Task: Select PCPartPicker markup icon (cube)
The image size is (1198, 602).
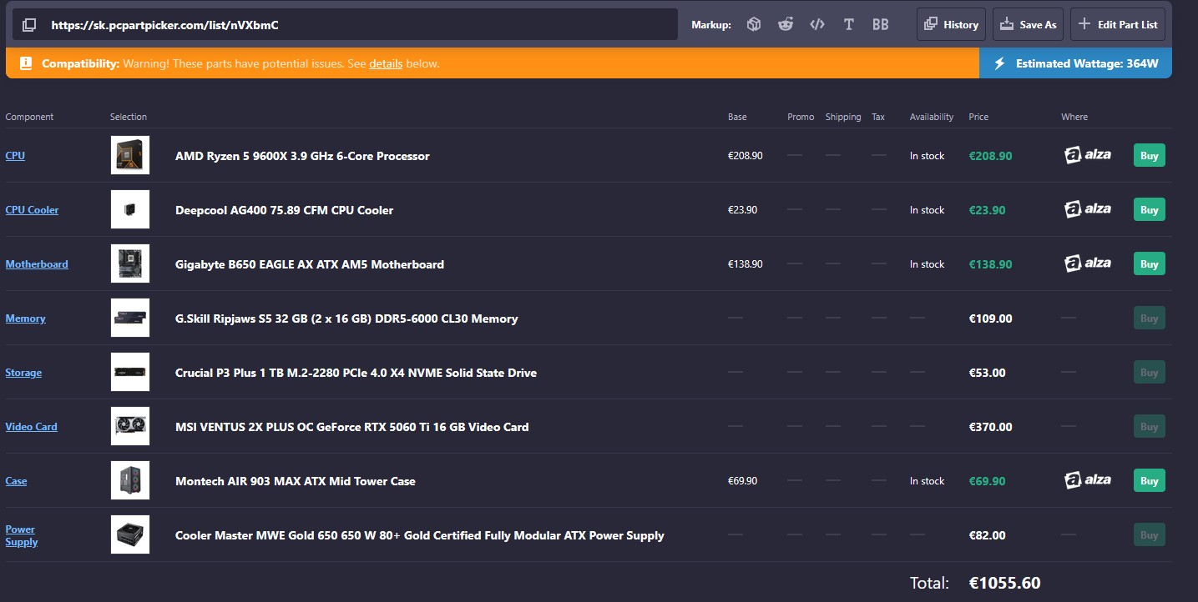Action: [x=754, y=25]
